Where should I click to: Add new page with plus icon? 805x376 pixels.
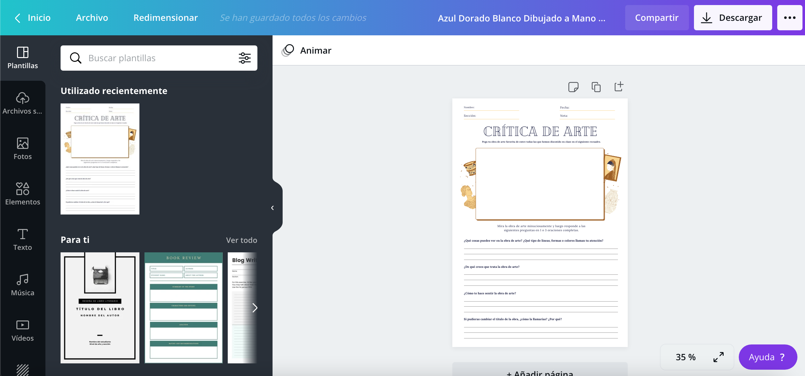pyautogui.click(x=619, y=86)
